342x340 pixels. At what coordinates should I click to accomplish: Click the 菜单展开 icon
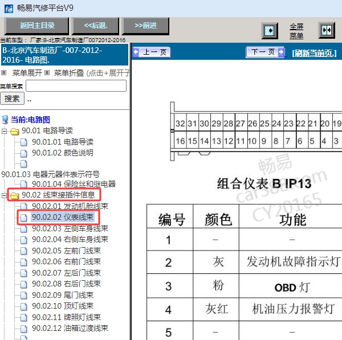pos(4,72)
